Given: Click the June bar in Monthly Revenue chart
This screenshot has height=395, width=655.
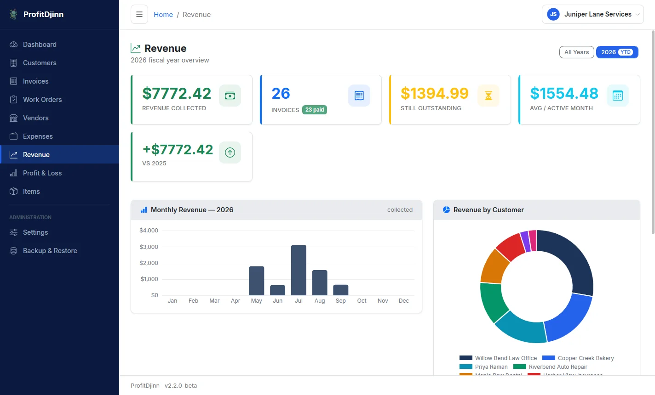Looking at the screenshot, I should (277, 290).
